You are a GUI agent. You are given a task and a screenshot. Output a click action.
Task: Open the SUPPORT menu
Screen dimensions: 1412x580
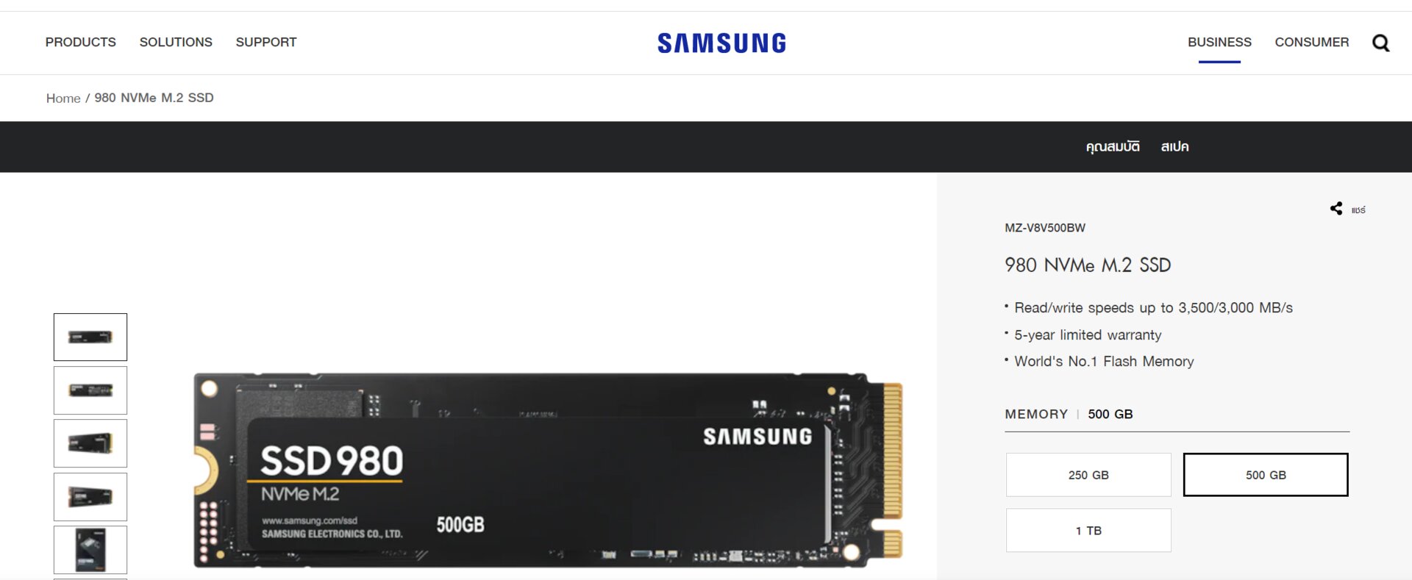[266, 42]
